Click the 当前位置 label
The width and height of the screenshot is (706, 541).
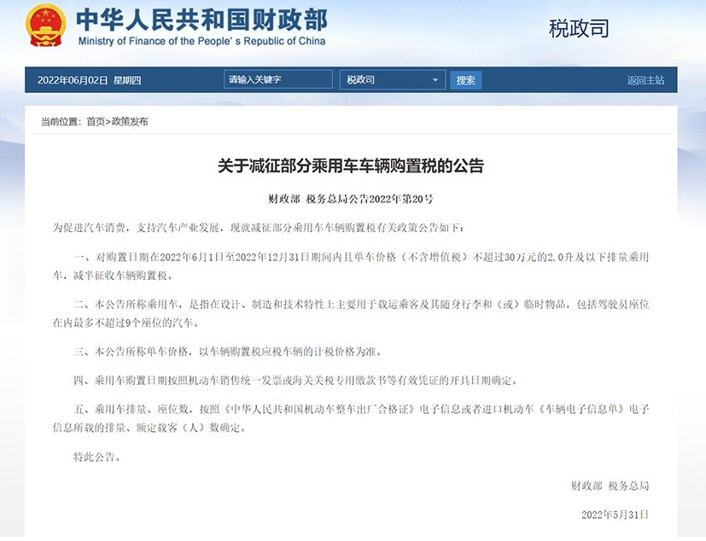click(61, 121)
